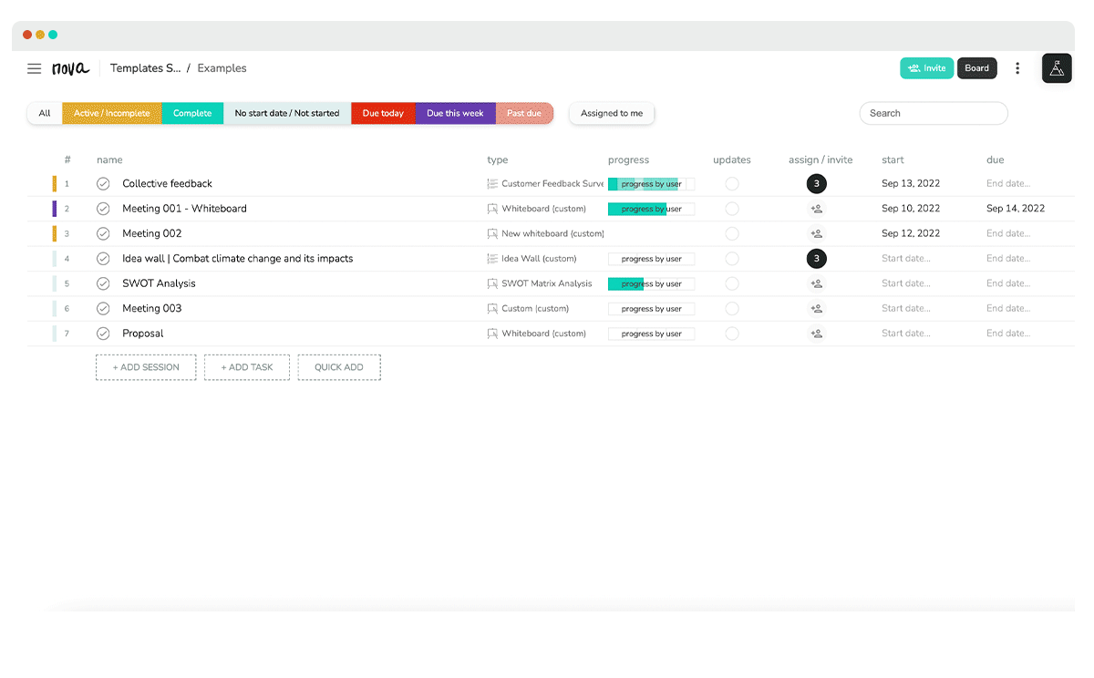Click inside the Search field
Image resolution: width=1094 pixels, height=678 pixels.
coord(933,113)
